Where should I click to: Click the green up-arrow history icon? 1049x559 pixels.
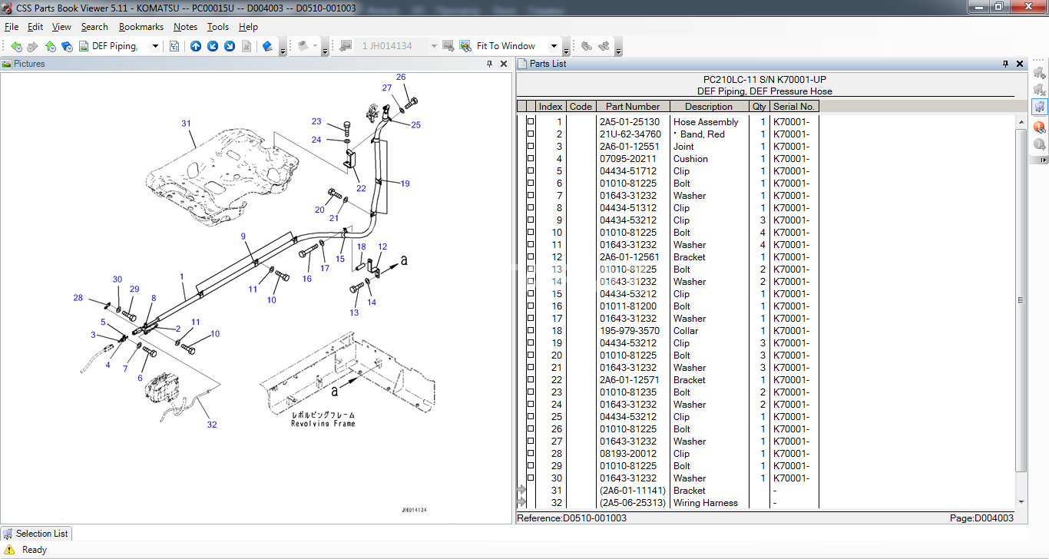tap(50, 46)
